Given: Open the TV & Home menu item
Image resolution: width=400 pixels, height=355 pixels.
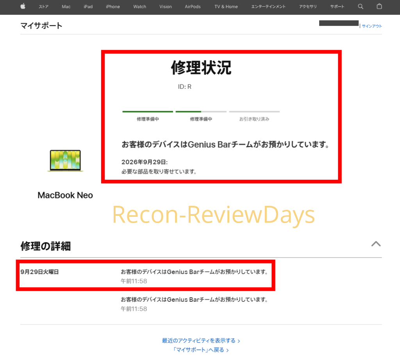Looking at the screenshot, I should click(226, 7).
